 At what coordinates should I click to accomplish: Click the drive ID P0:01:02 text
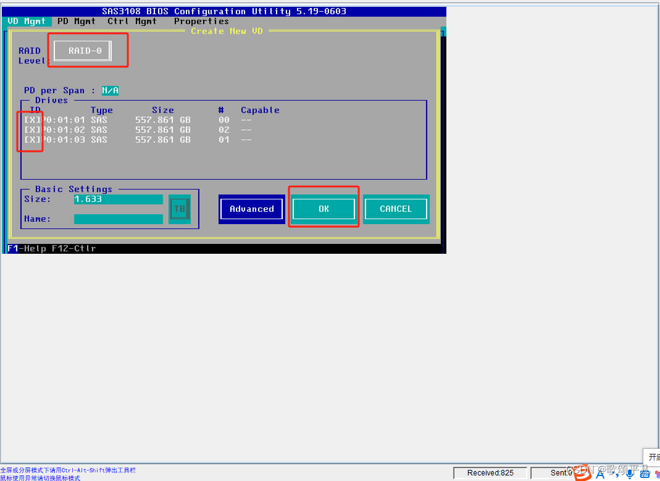[63, 130]
